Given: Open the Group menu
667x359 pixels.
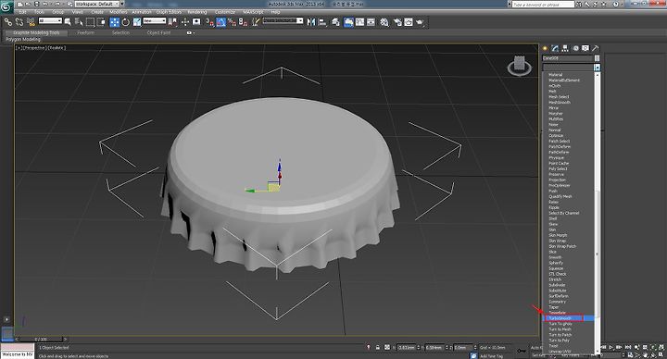Looking at the screenshot, I should click(x=57, y=12).
